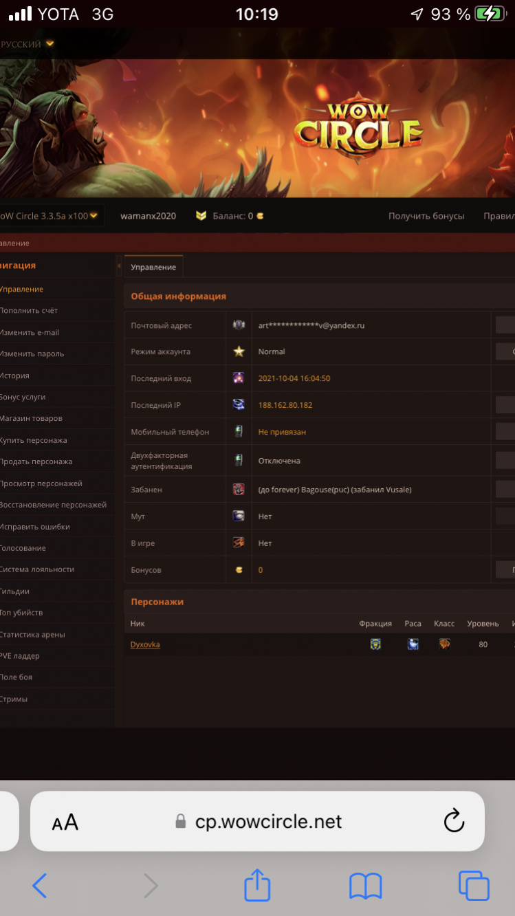Tap the reload page icon
515x916 pixels.
click(x=454, y=821)
